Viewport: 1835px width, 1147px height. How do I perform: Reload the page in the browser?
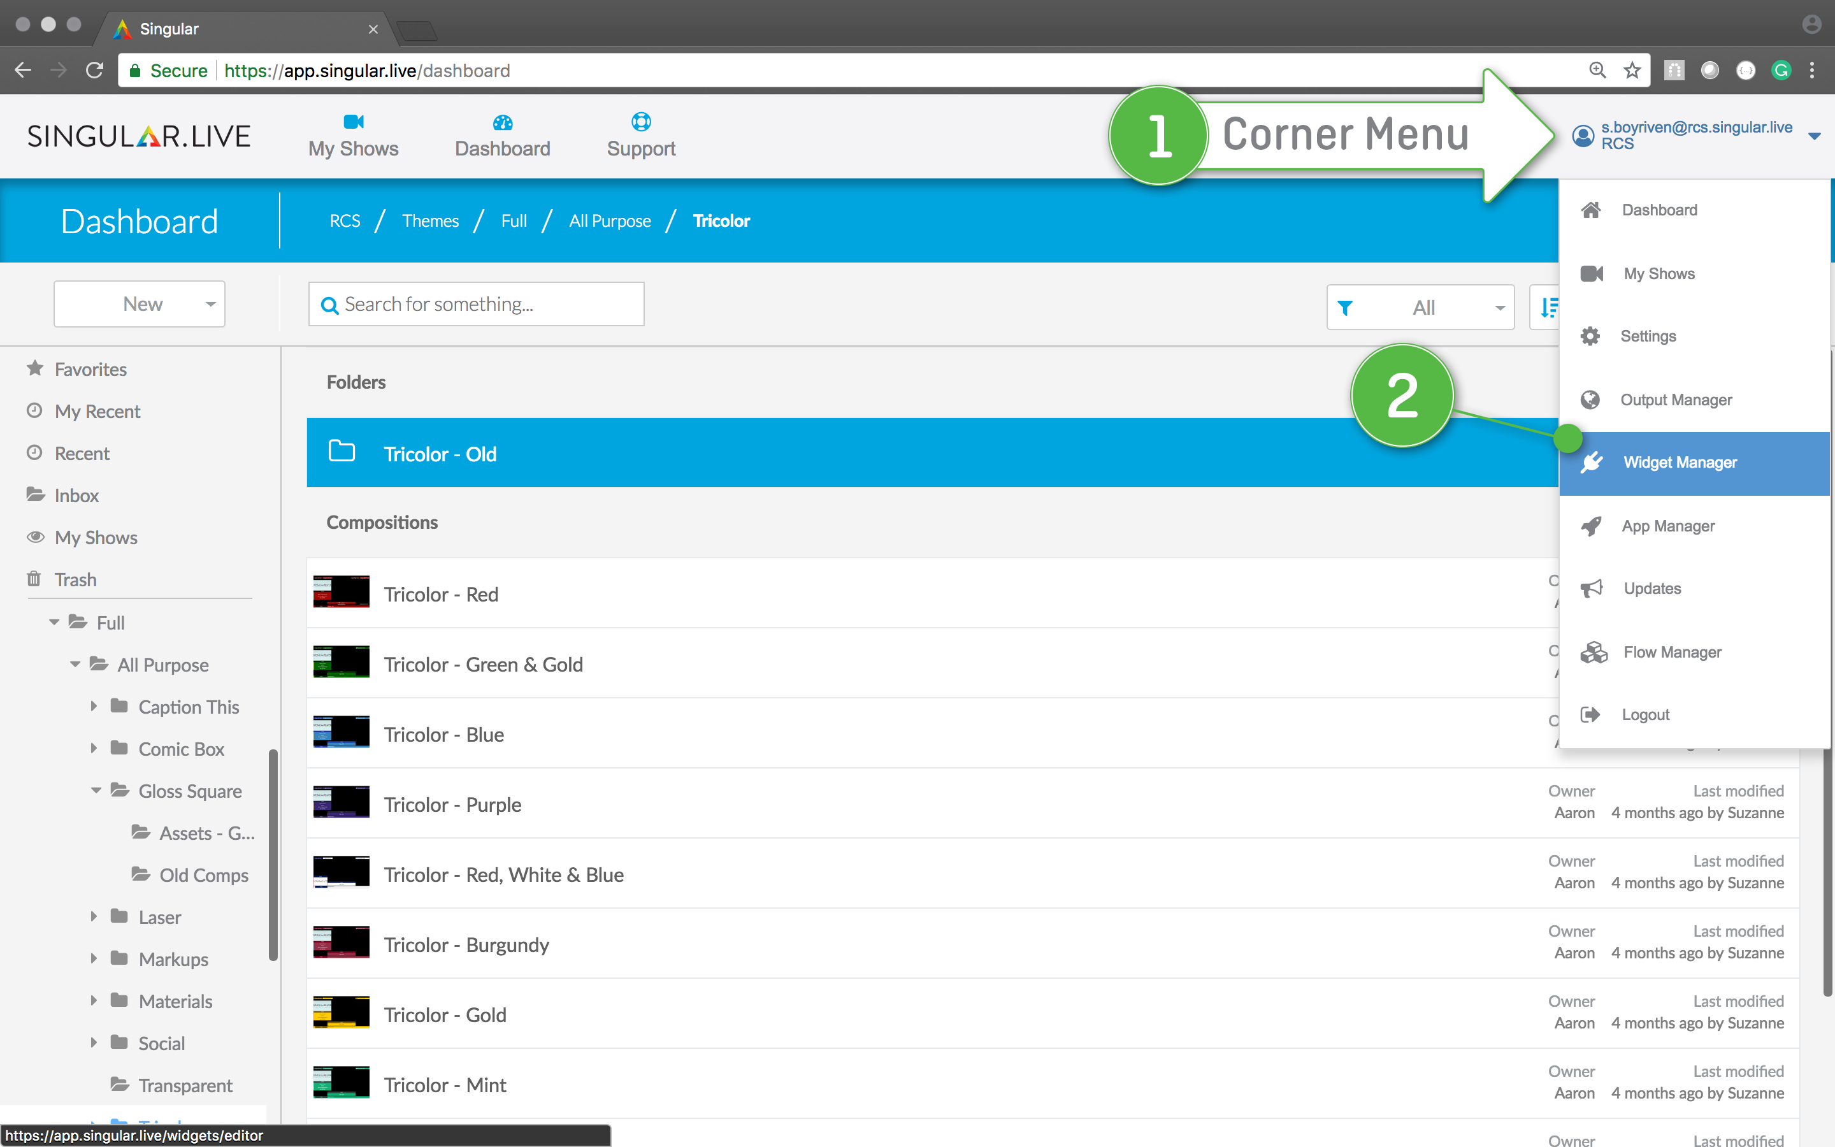[94, 71]
